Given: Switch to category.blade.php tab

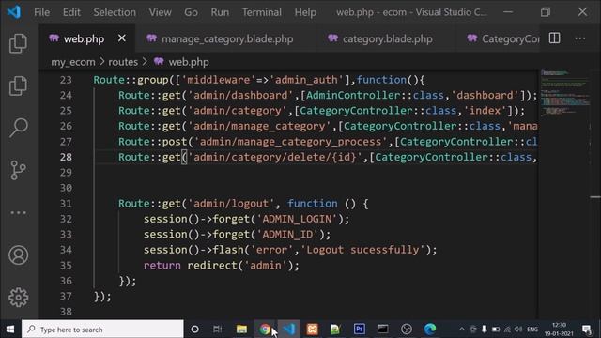Looking at the screenshot, I should tap(387, 38).
